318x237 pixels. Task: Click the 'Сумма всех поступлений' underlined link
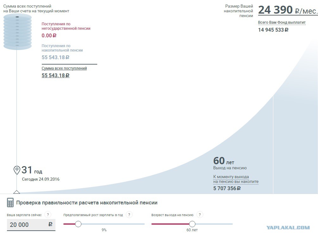click(x=64, y=68)
